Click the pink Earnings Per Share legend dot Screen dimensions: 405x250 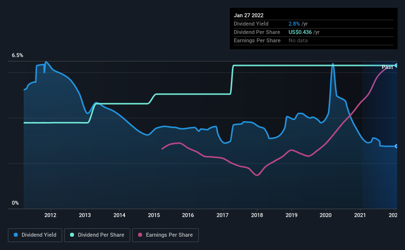click(x=140, y=235)
